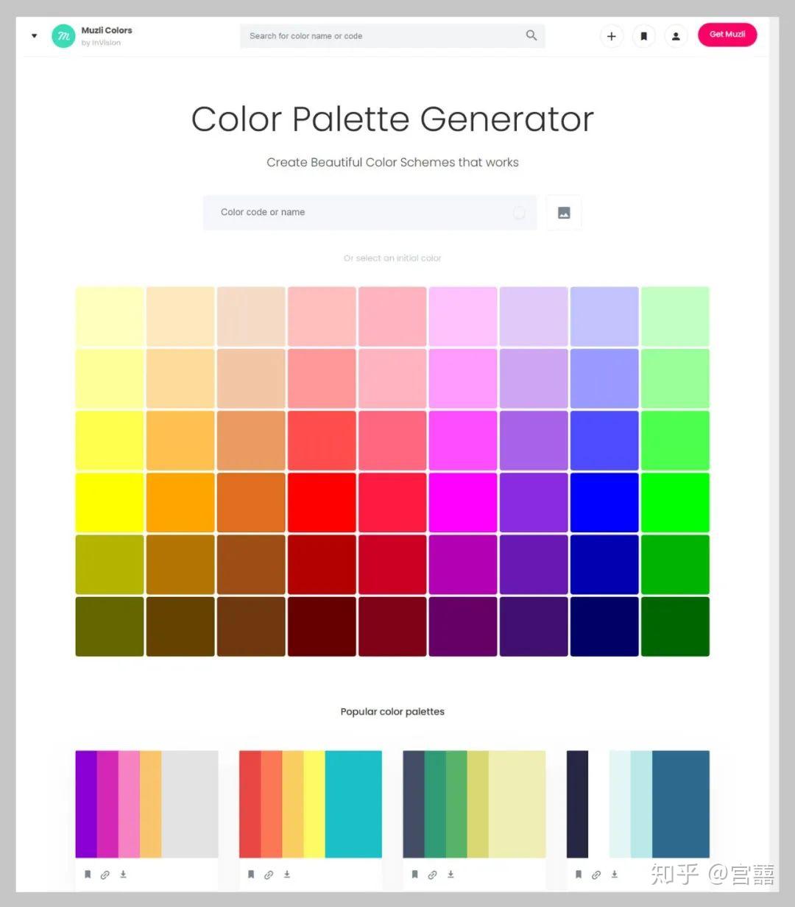Bookmark the navy-blue palette
This screenshot has width=795, height=907.
tap(579, 875)
